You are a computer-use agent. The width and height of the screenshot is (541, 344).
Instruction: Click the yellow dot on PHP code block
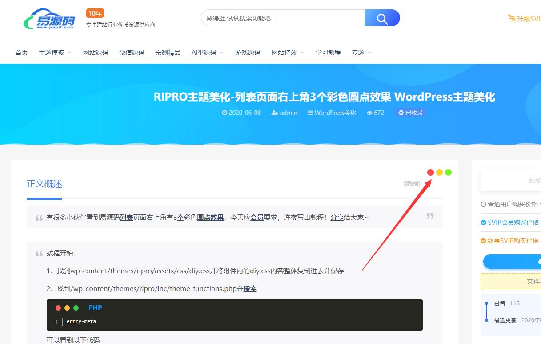[67, 308]
